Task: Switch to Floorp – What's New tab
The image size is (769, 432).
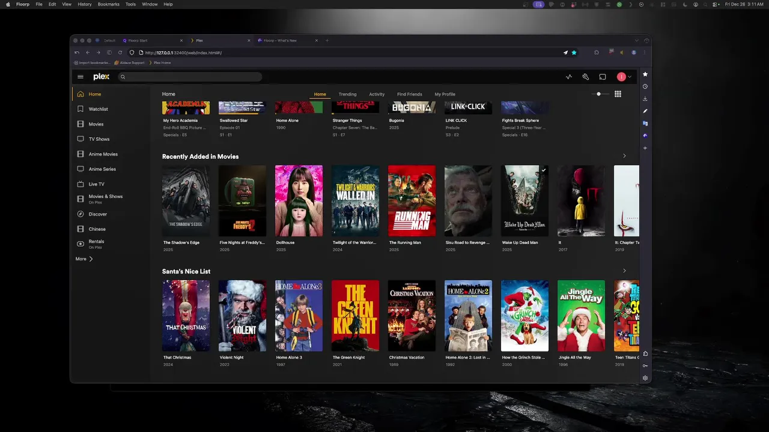Action: coord(288,41)
